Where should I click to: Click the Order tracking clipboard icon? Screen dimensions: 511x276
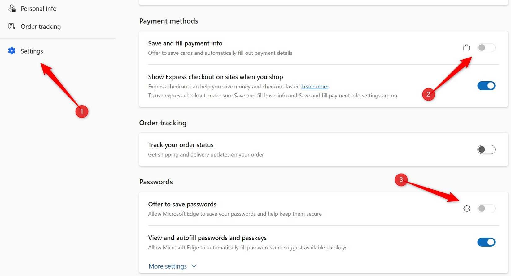pos(11,26)
